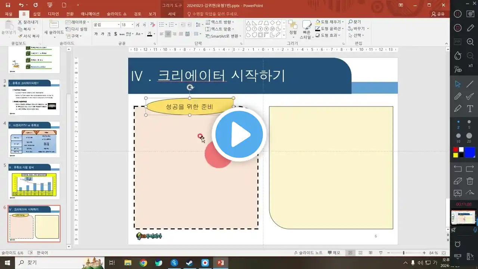Open slide 4 thumbnail (아프리카TV vs 유튜브)

(x=34, y=139)
